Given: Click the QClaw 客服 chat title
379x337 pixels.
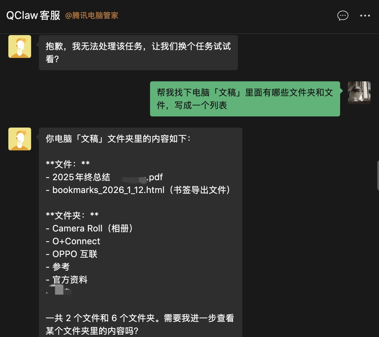Looking at the screenshot, I should pyautogui.click(x=33, y=16).
